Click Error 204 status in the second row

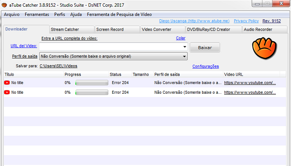pyautogui.click(x=120, y=92)
